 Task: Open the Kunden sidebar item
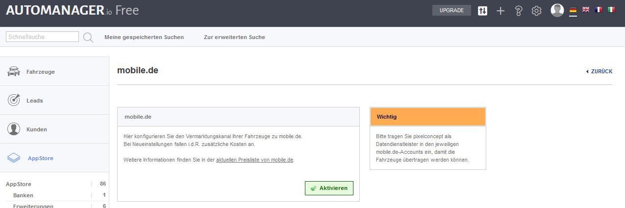click(x=54, y=129)
